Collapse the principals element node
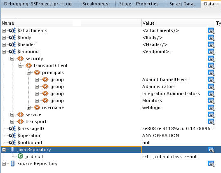The width and height of the screenshot is (221, 173). coord(28,72)
